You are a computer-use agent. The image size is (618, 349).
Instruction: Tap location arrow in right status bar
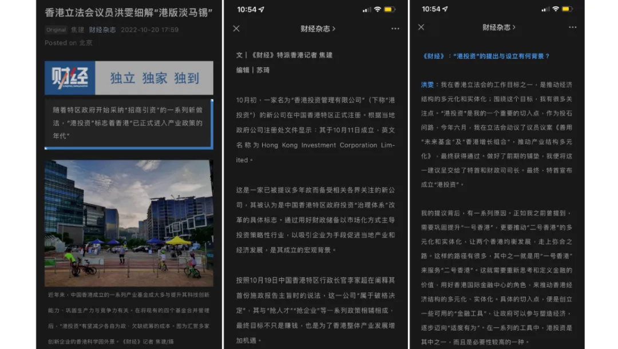tap(445, 9)
